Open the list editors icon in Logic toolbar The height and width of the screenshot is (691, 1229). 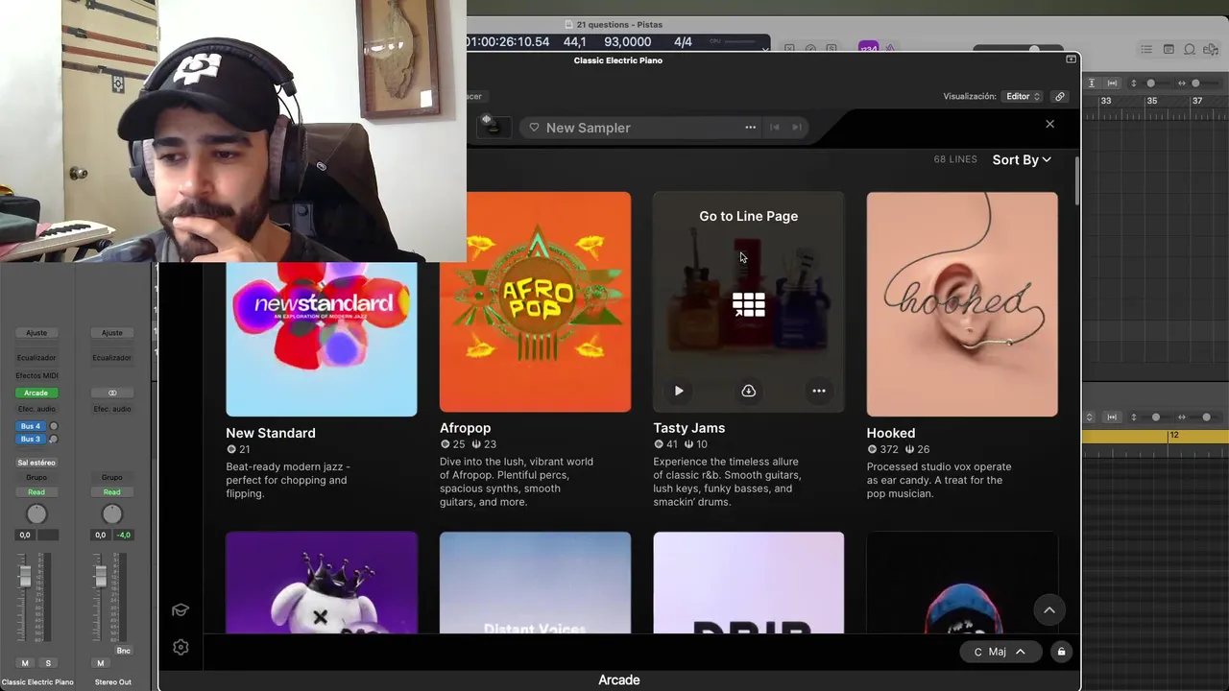pos(1146,49)
